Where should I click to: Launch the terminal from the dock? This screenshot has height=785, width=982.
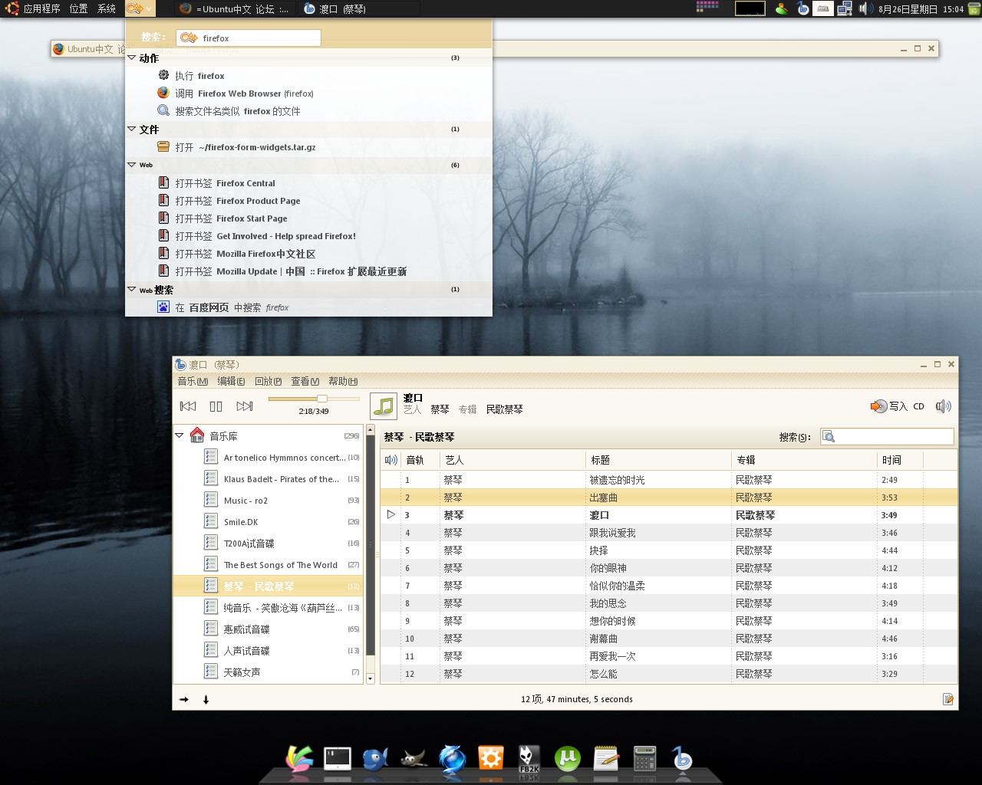tap(338, 758)
